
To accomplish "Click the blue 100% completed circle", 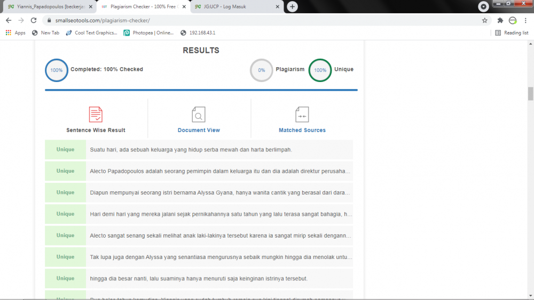I will click(x=57, y=70).
